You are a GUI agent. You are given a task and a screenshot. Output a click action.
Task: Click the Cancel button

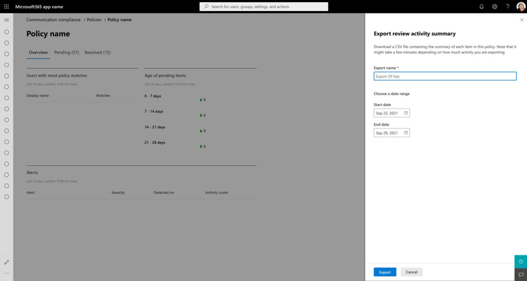[412, 272]
